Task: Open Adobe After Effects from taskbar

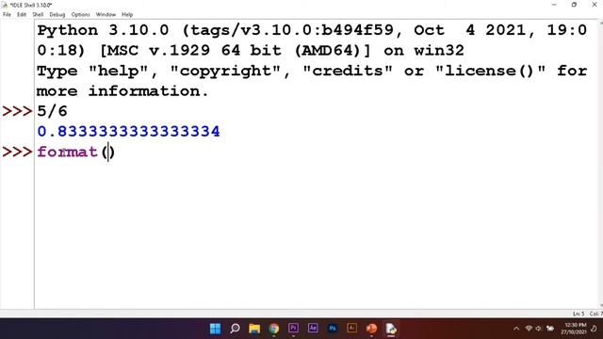Action: (x=313, y=329)
